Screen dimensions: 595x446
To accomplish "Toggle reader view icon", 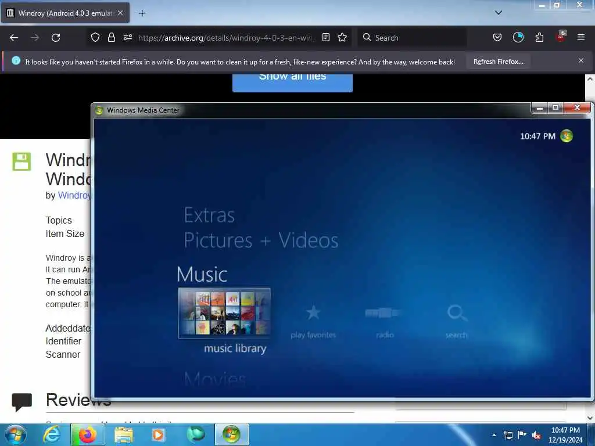I will click(x=325, y=37).
